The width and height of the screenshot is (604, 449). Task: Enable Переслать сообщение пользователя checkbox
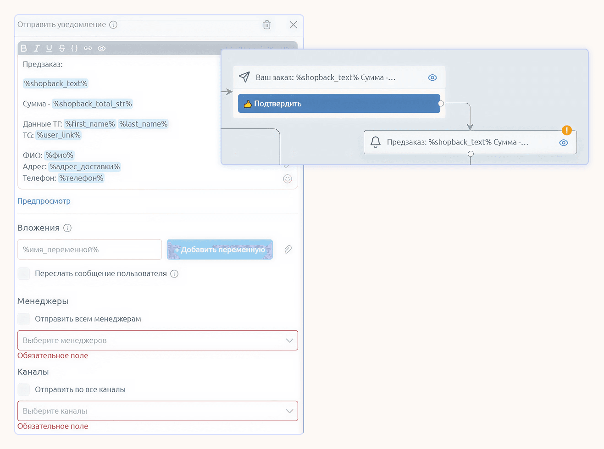(24, 274)
